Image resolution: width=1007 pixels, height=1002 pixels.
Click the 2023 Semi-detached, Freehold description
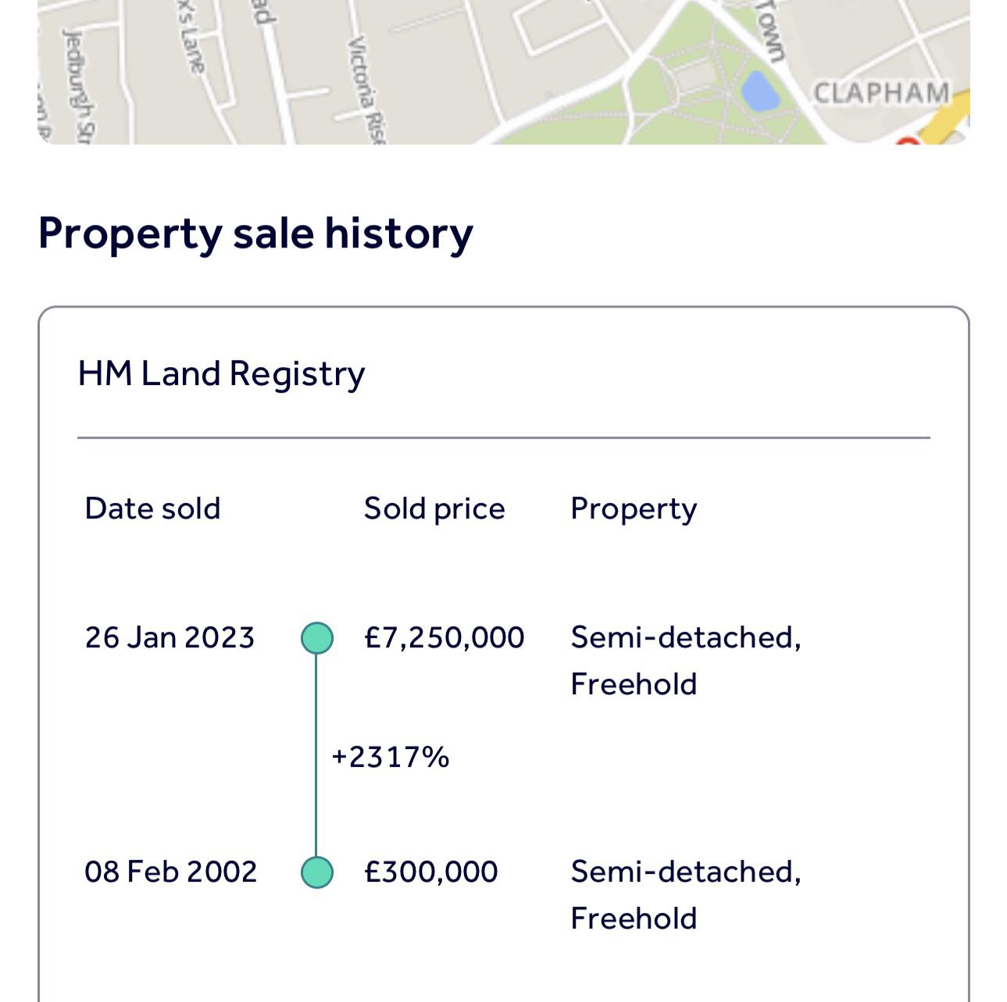click(x=686, y=661)
